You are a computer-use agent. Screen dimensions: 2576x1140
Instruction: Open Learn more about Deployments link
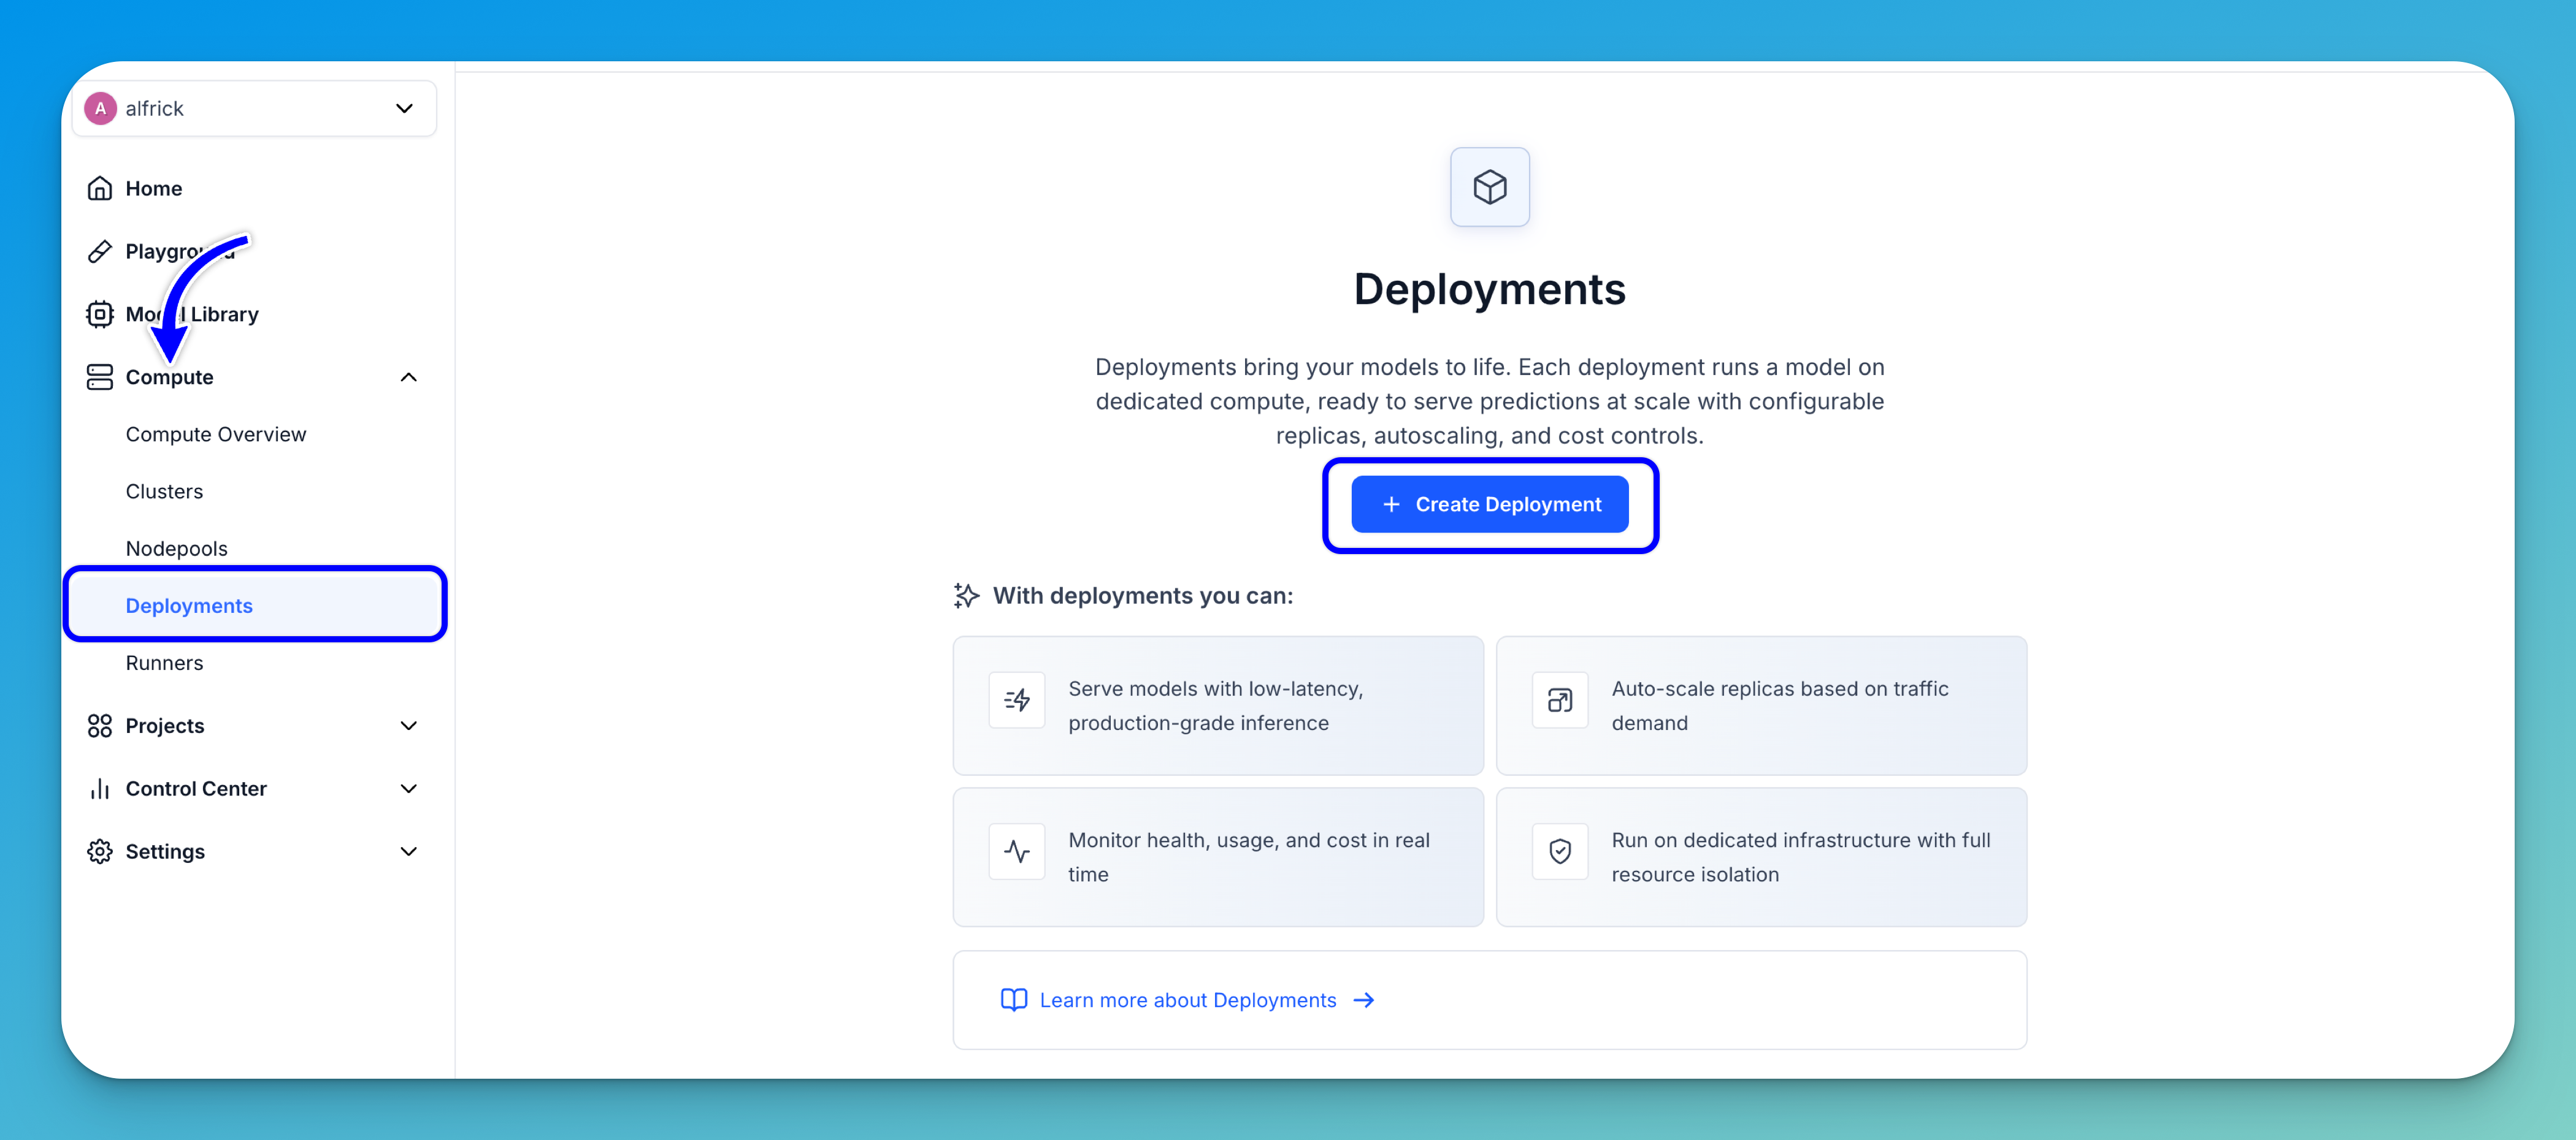(1187, 1000)
